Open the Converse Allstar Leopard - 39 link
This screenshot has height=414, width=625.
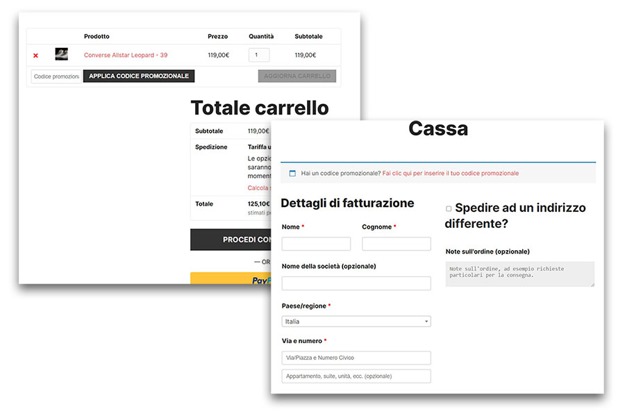click(126, 56)
